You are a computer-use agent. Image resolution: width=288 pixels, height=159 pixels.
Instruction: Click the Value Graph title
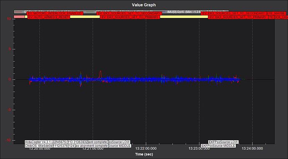coord(144,5)
